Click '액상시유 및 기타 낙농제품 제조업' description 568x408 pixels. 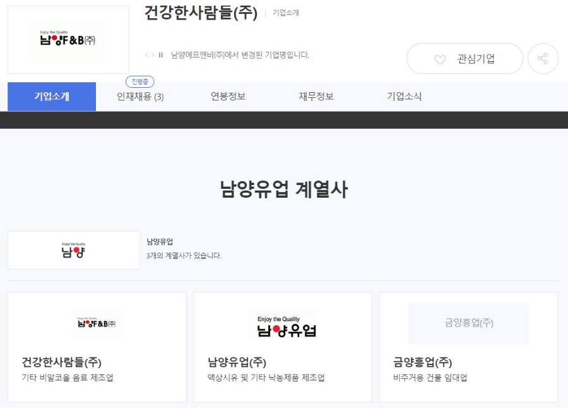click(x=266, y=378)
